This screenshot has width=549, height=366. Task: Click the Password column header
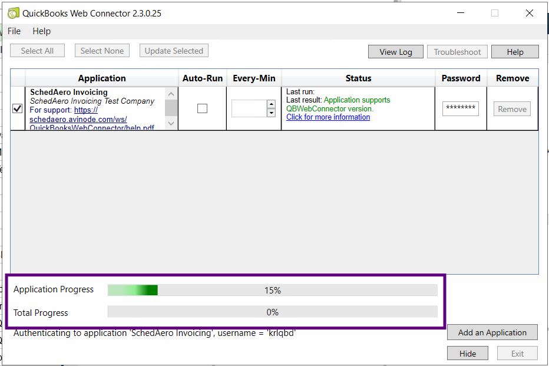tap(461, 78)
